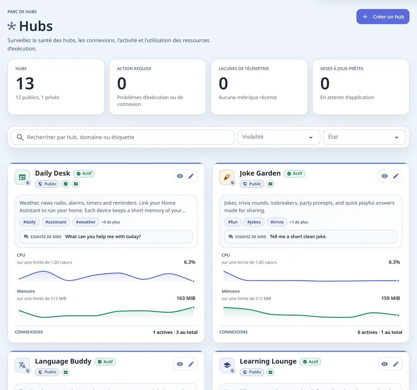Click the Public badge on Daily Desk
This screenshot has width=417, height=390.
tap(47, 184)
